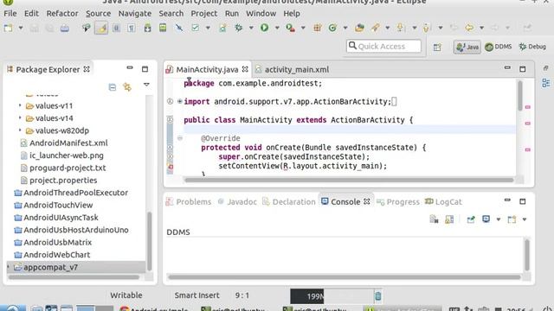
Task: Click the Back navigation arrow icon
Action: click(469, 28)
